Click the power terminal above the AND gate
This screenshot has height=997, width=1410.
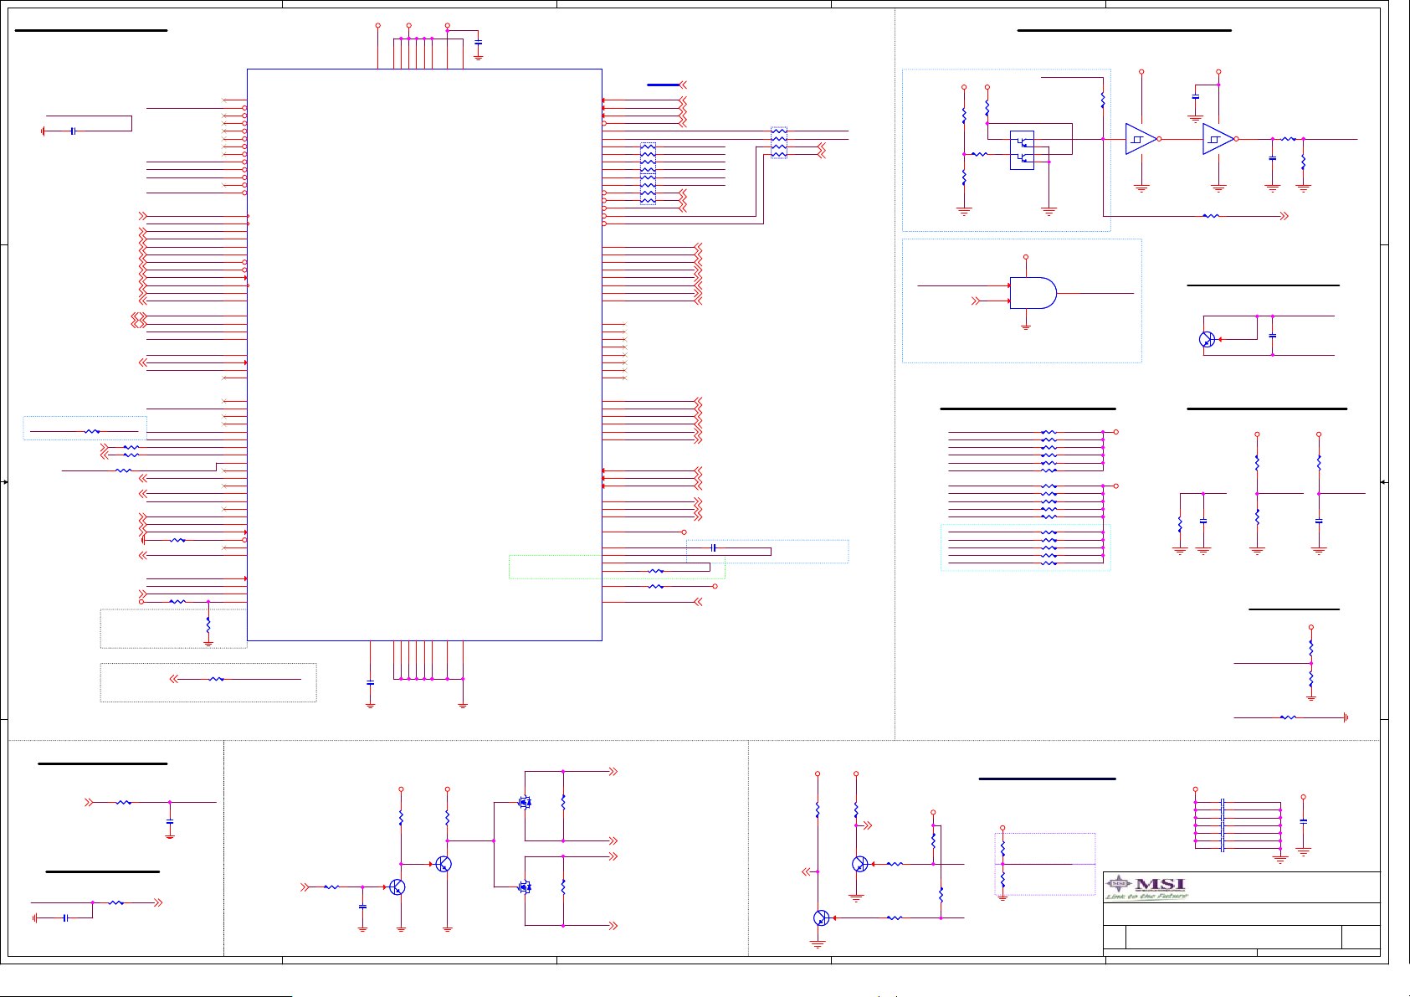(1026, 257)
